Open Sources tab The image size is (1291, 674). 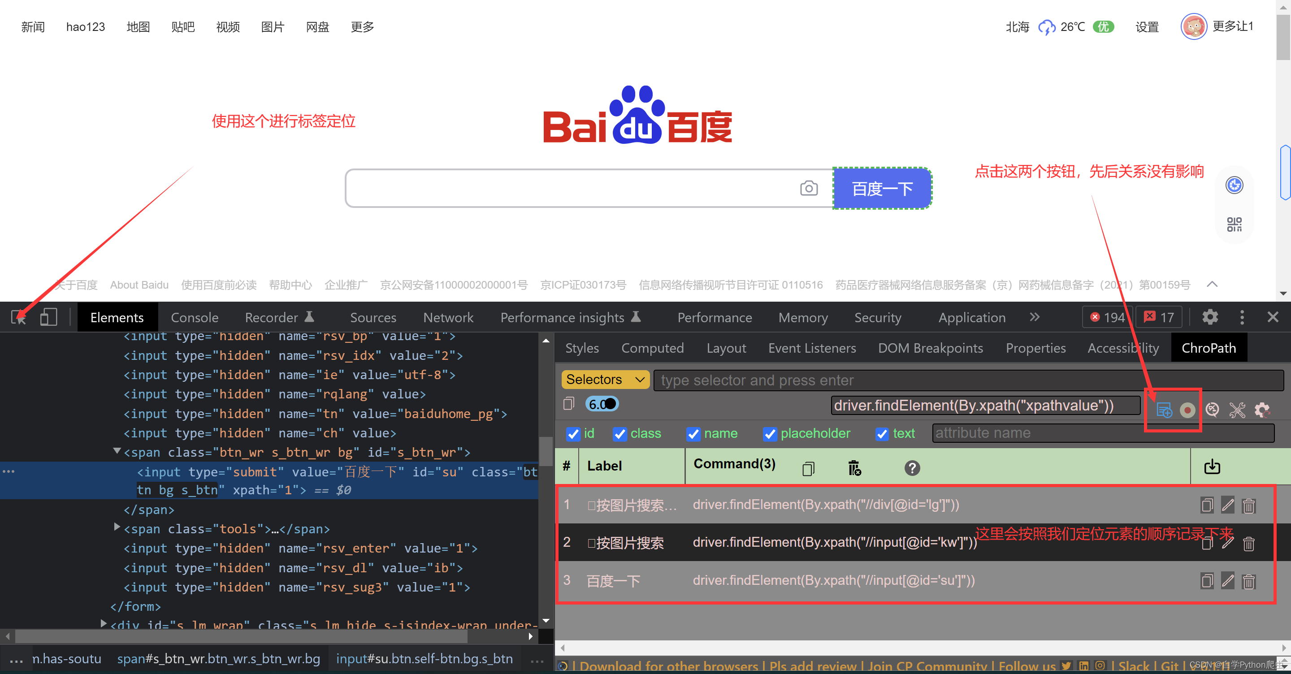coord(373,318)
